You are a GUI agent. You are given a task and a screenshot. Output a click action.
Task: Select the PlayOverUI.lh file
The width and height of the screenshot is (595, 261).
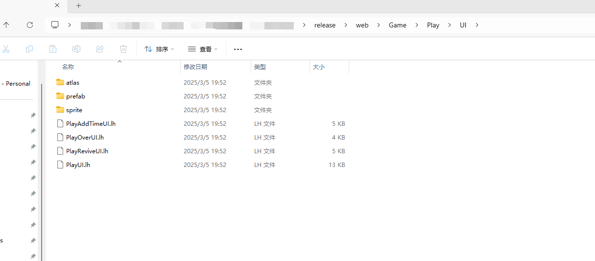85,137
